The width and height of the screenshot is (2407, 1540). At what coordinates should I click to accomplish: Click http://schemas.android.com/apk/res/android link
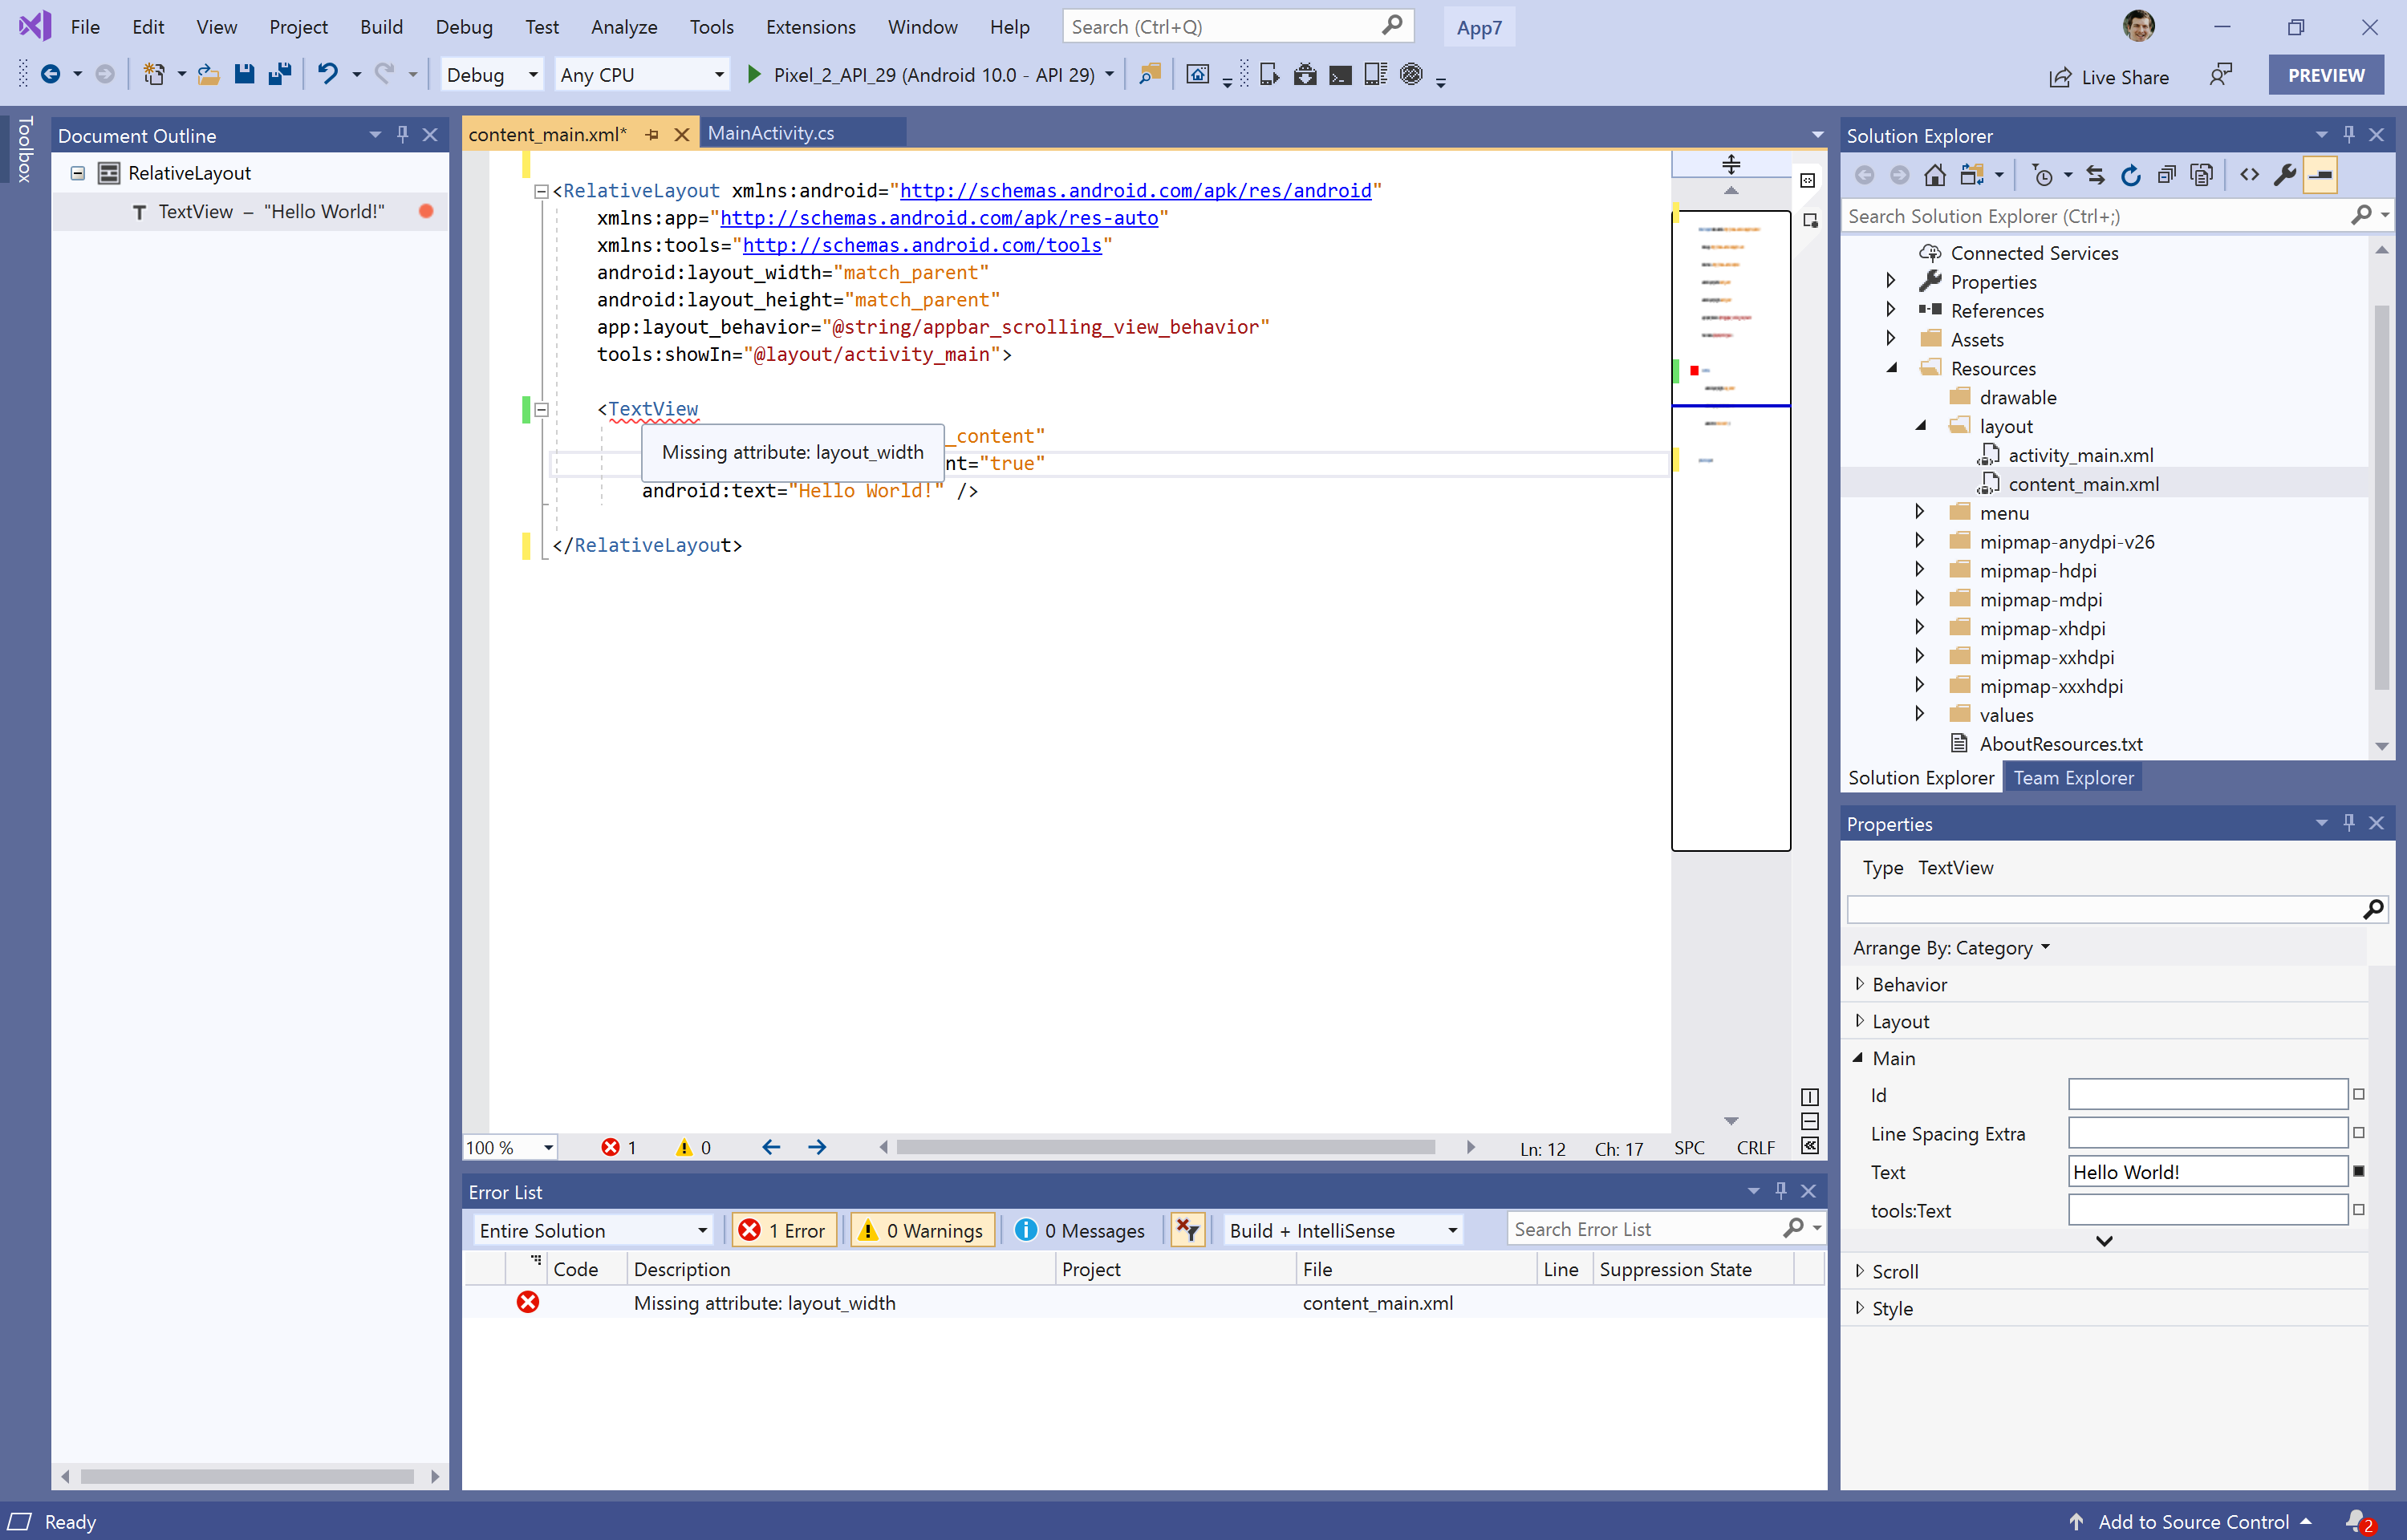coord(1137,189)
